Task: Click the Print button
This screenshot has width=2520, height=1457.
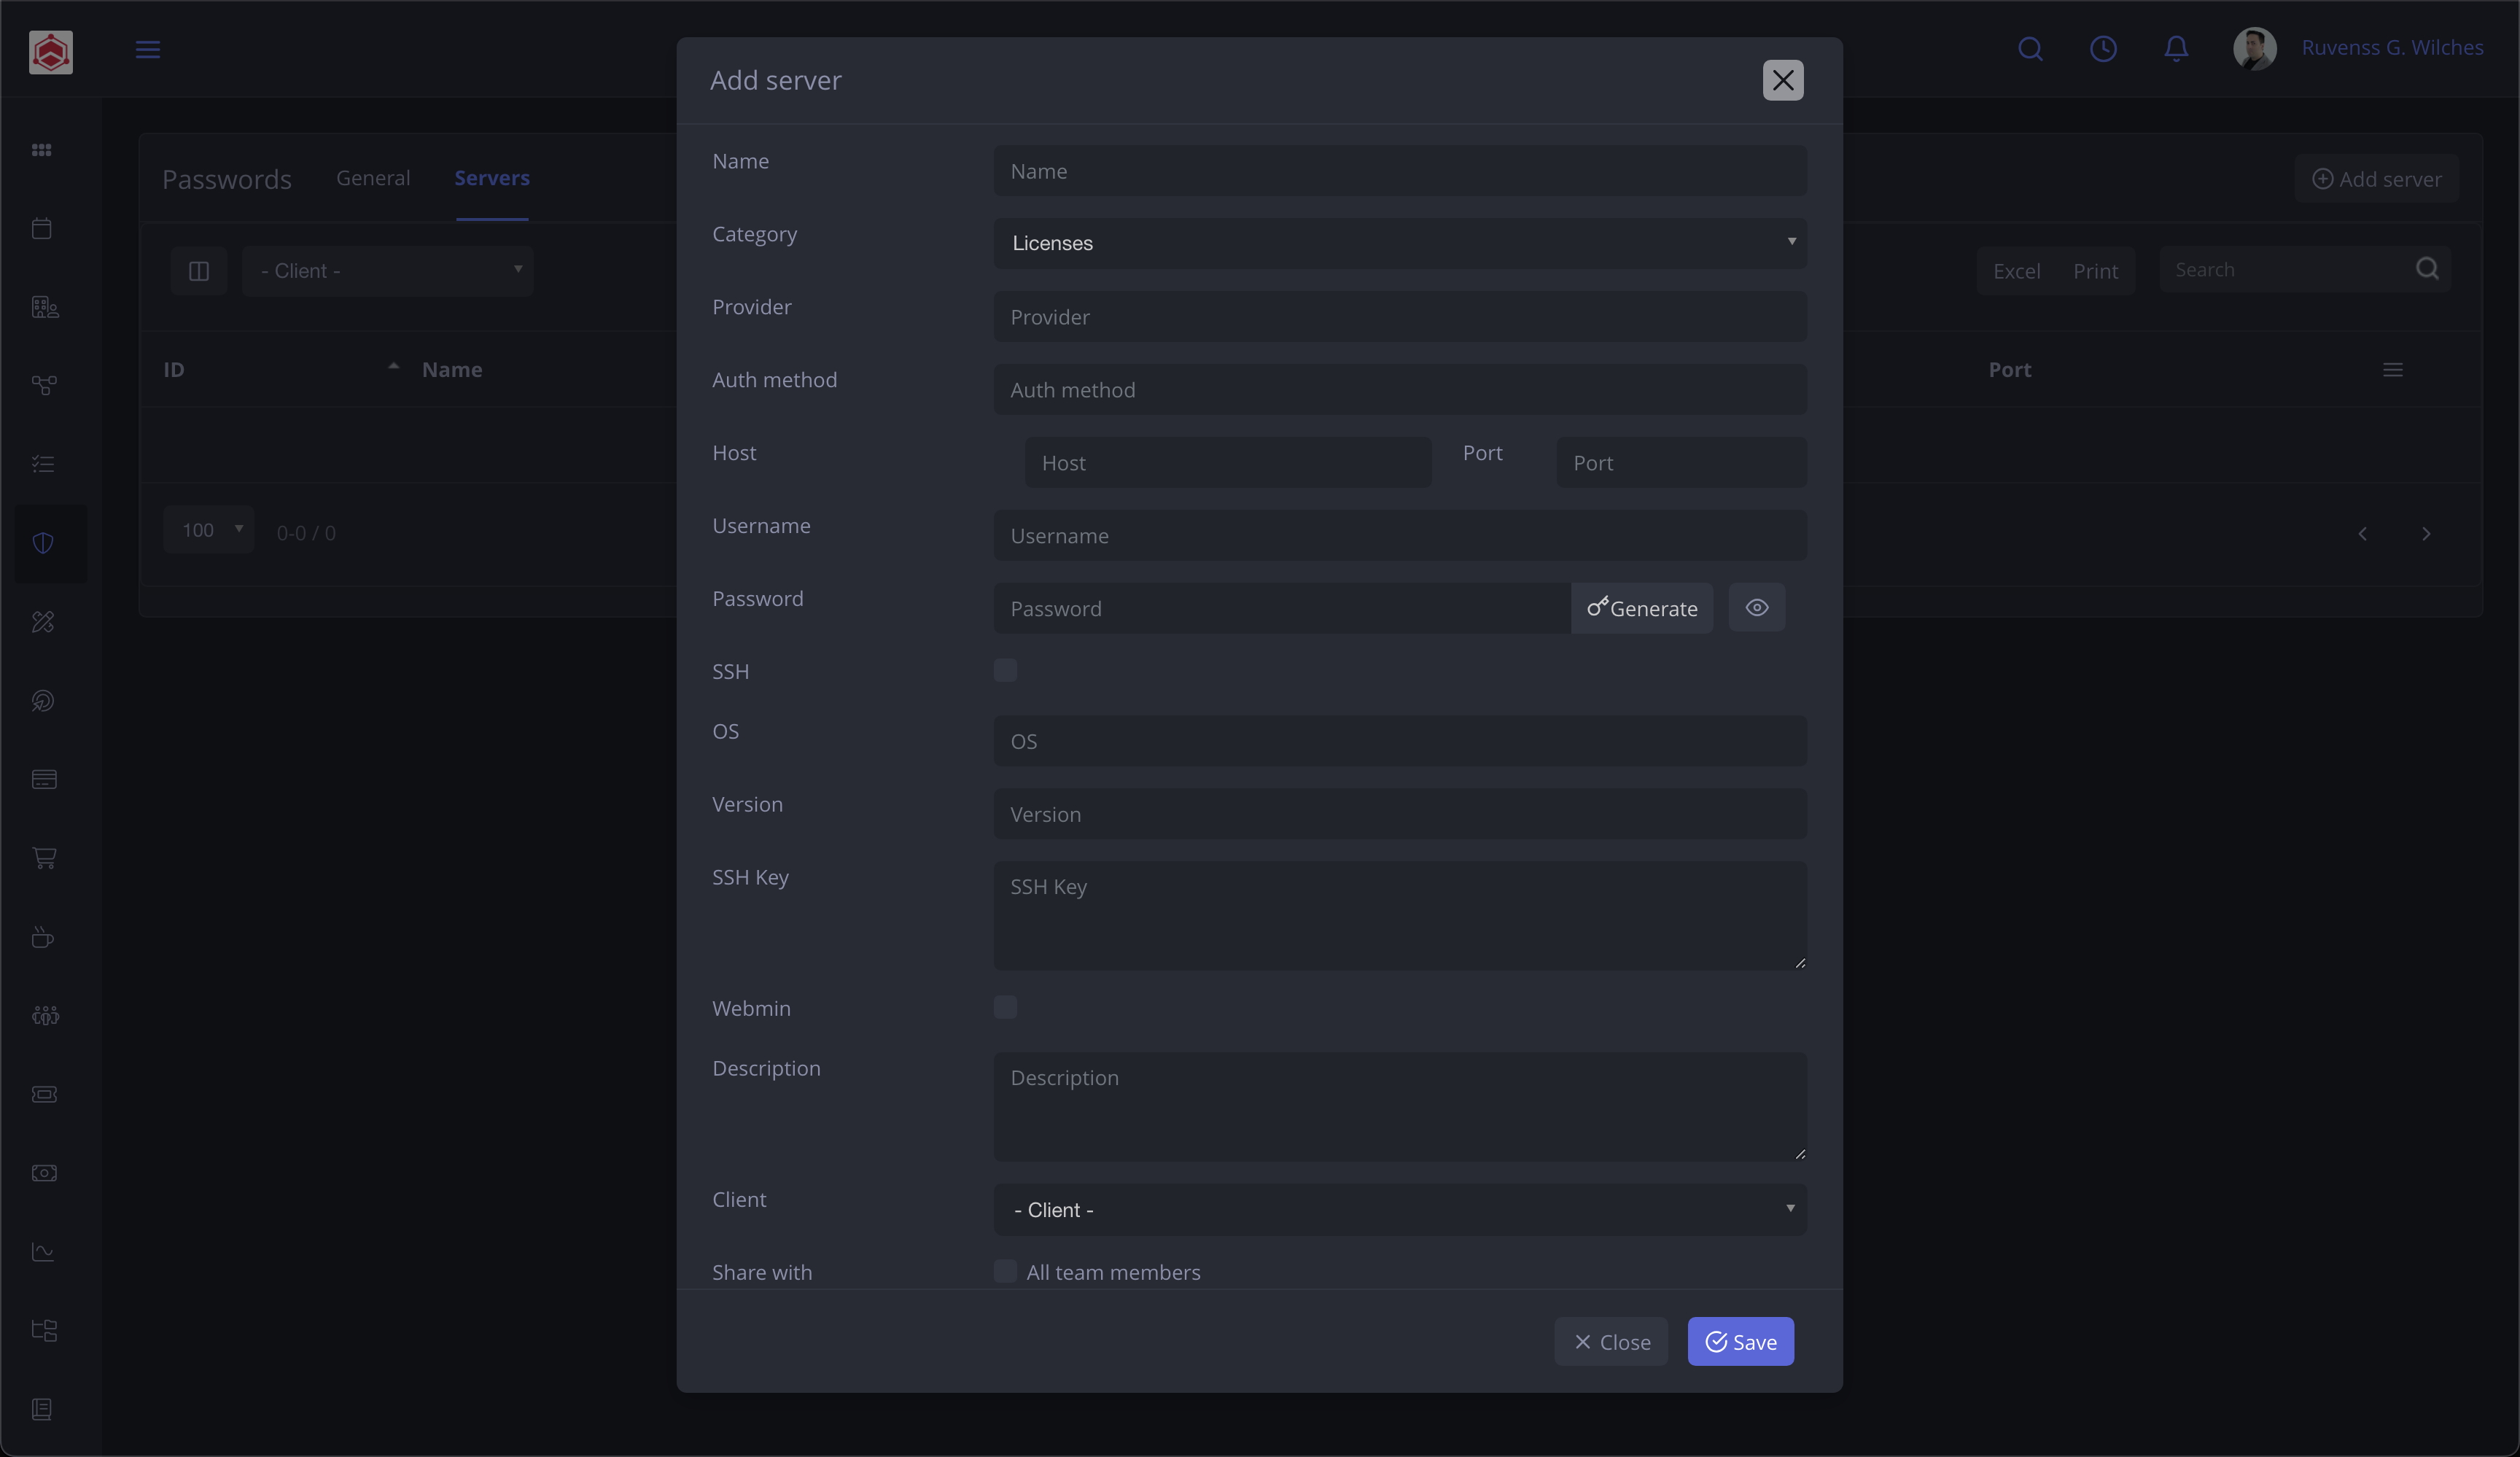Action: tap(2095, 271)
